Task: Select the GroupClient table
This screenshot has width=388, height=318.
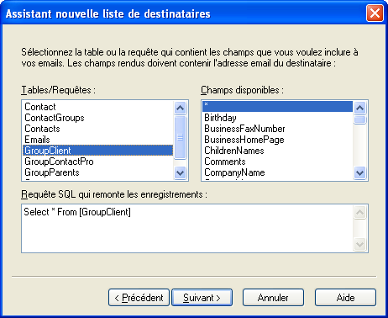Action: pyautogui.click(x=97, y=151)
